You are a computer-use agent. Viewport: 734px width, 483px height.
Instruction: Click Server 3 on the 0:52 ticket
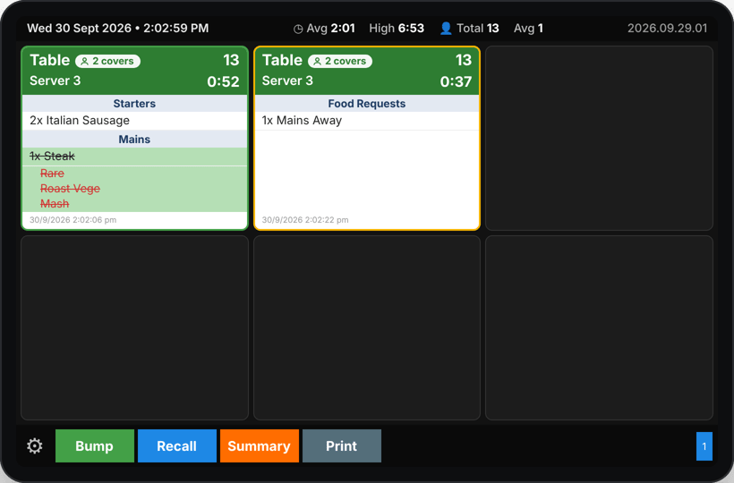pyautogui.click(x=55, y=80)
